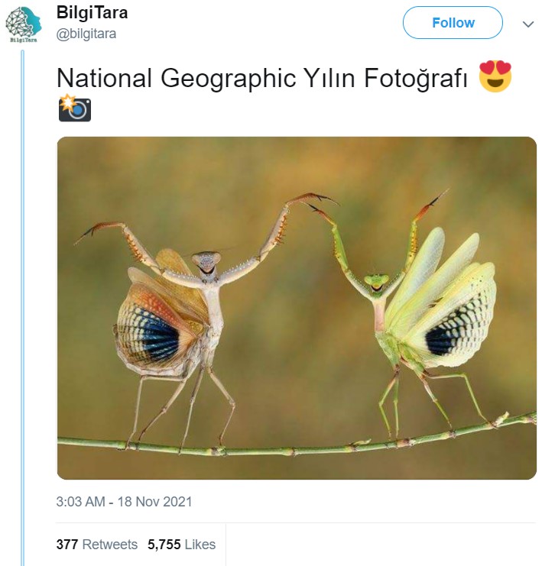Click the heart-eyes emoji in tweet

(x=495, y=77)
